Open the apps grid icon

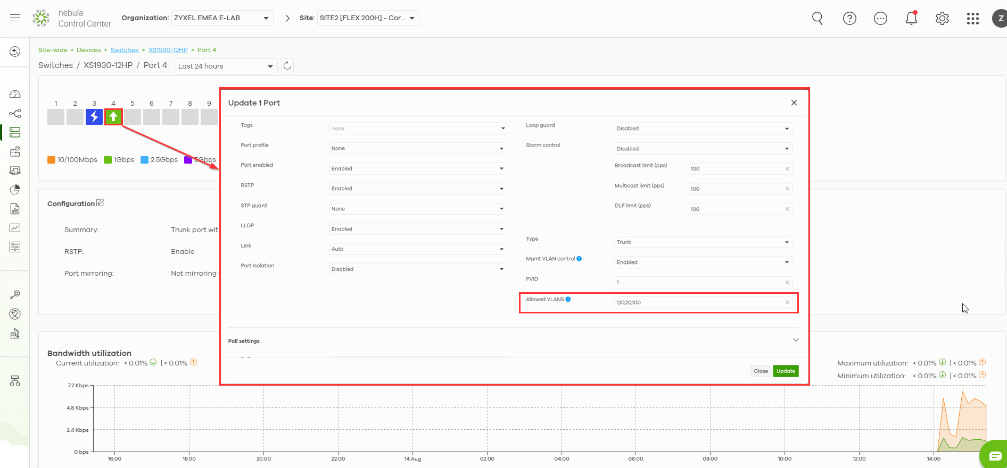(x=973, y=19)
